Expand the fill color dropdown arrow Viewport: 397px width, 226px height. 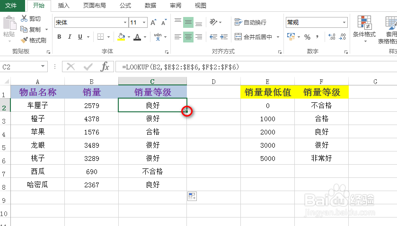[x=129, y=37]
